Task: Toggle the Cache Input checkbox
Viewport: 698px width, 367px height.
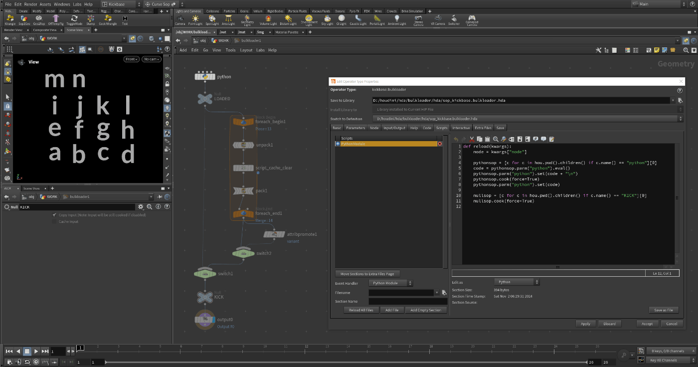Action: [54, 221]
